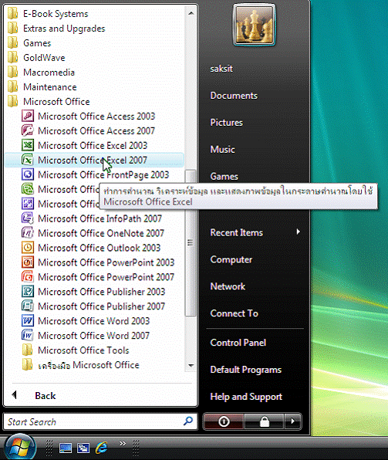388x460 pixels.
Task: Open the saksit user folder
Action: (221, 69)
